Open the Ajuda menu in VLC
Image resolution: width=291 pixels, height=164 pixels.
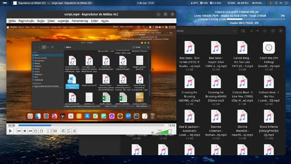click(x=105, y=21)
